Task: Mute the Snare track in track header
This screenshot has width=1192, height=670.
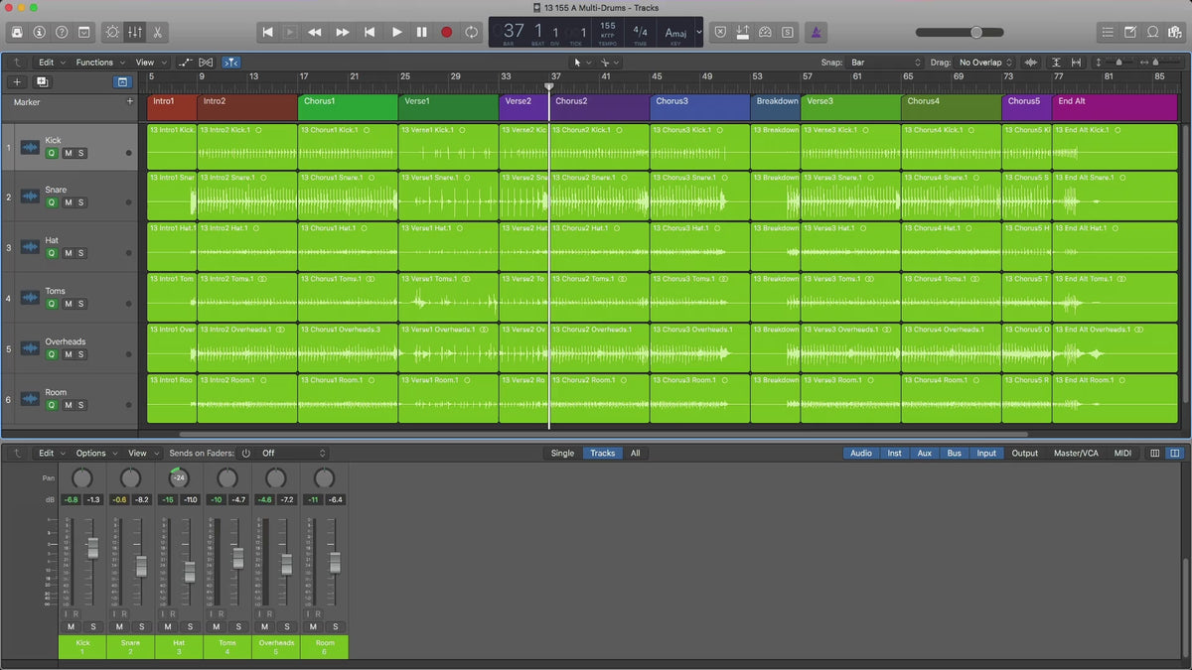Action: [x=68, y=202]
